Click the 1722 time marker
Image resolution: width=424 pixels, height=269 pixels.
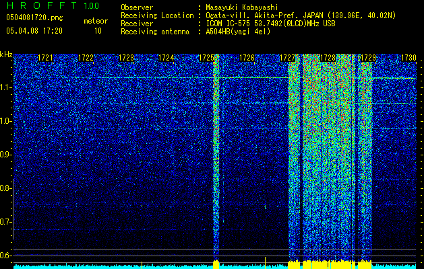(x=86, y=58)
